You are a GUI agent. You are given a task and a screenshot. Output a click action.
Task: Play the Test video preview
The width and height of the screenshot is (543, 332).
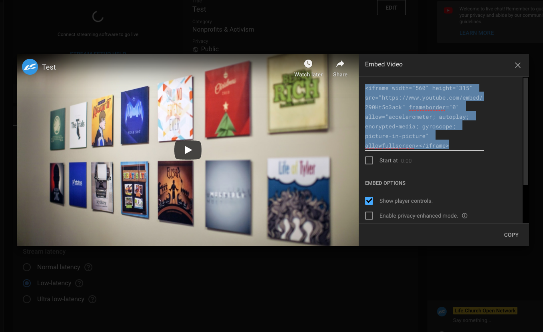188,150
